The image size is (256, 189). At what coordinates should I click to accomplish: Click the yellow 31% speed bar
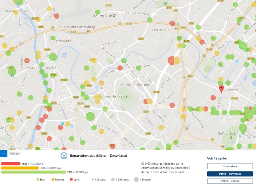[19, 168]
